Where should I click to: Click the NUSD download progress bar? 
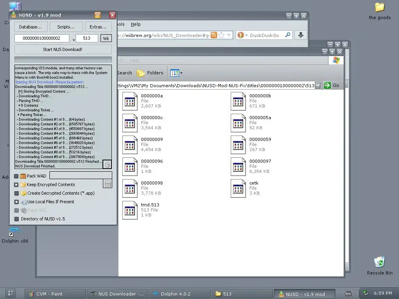[63, 59]
